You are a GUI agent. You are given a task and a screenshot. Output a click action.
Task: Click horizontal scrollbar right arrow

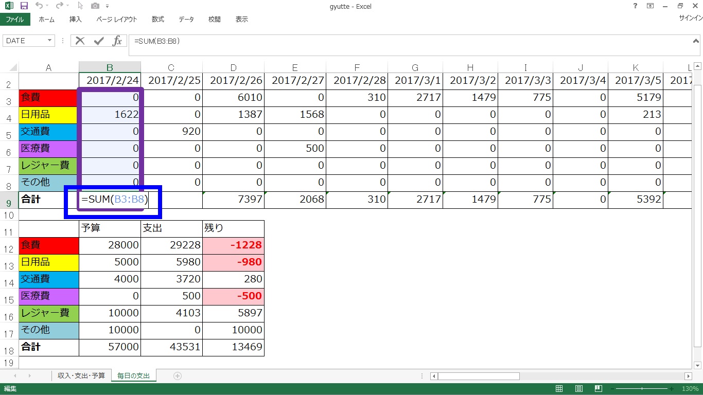point(688,376)
